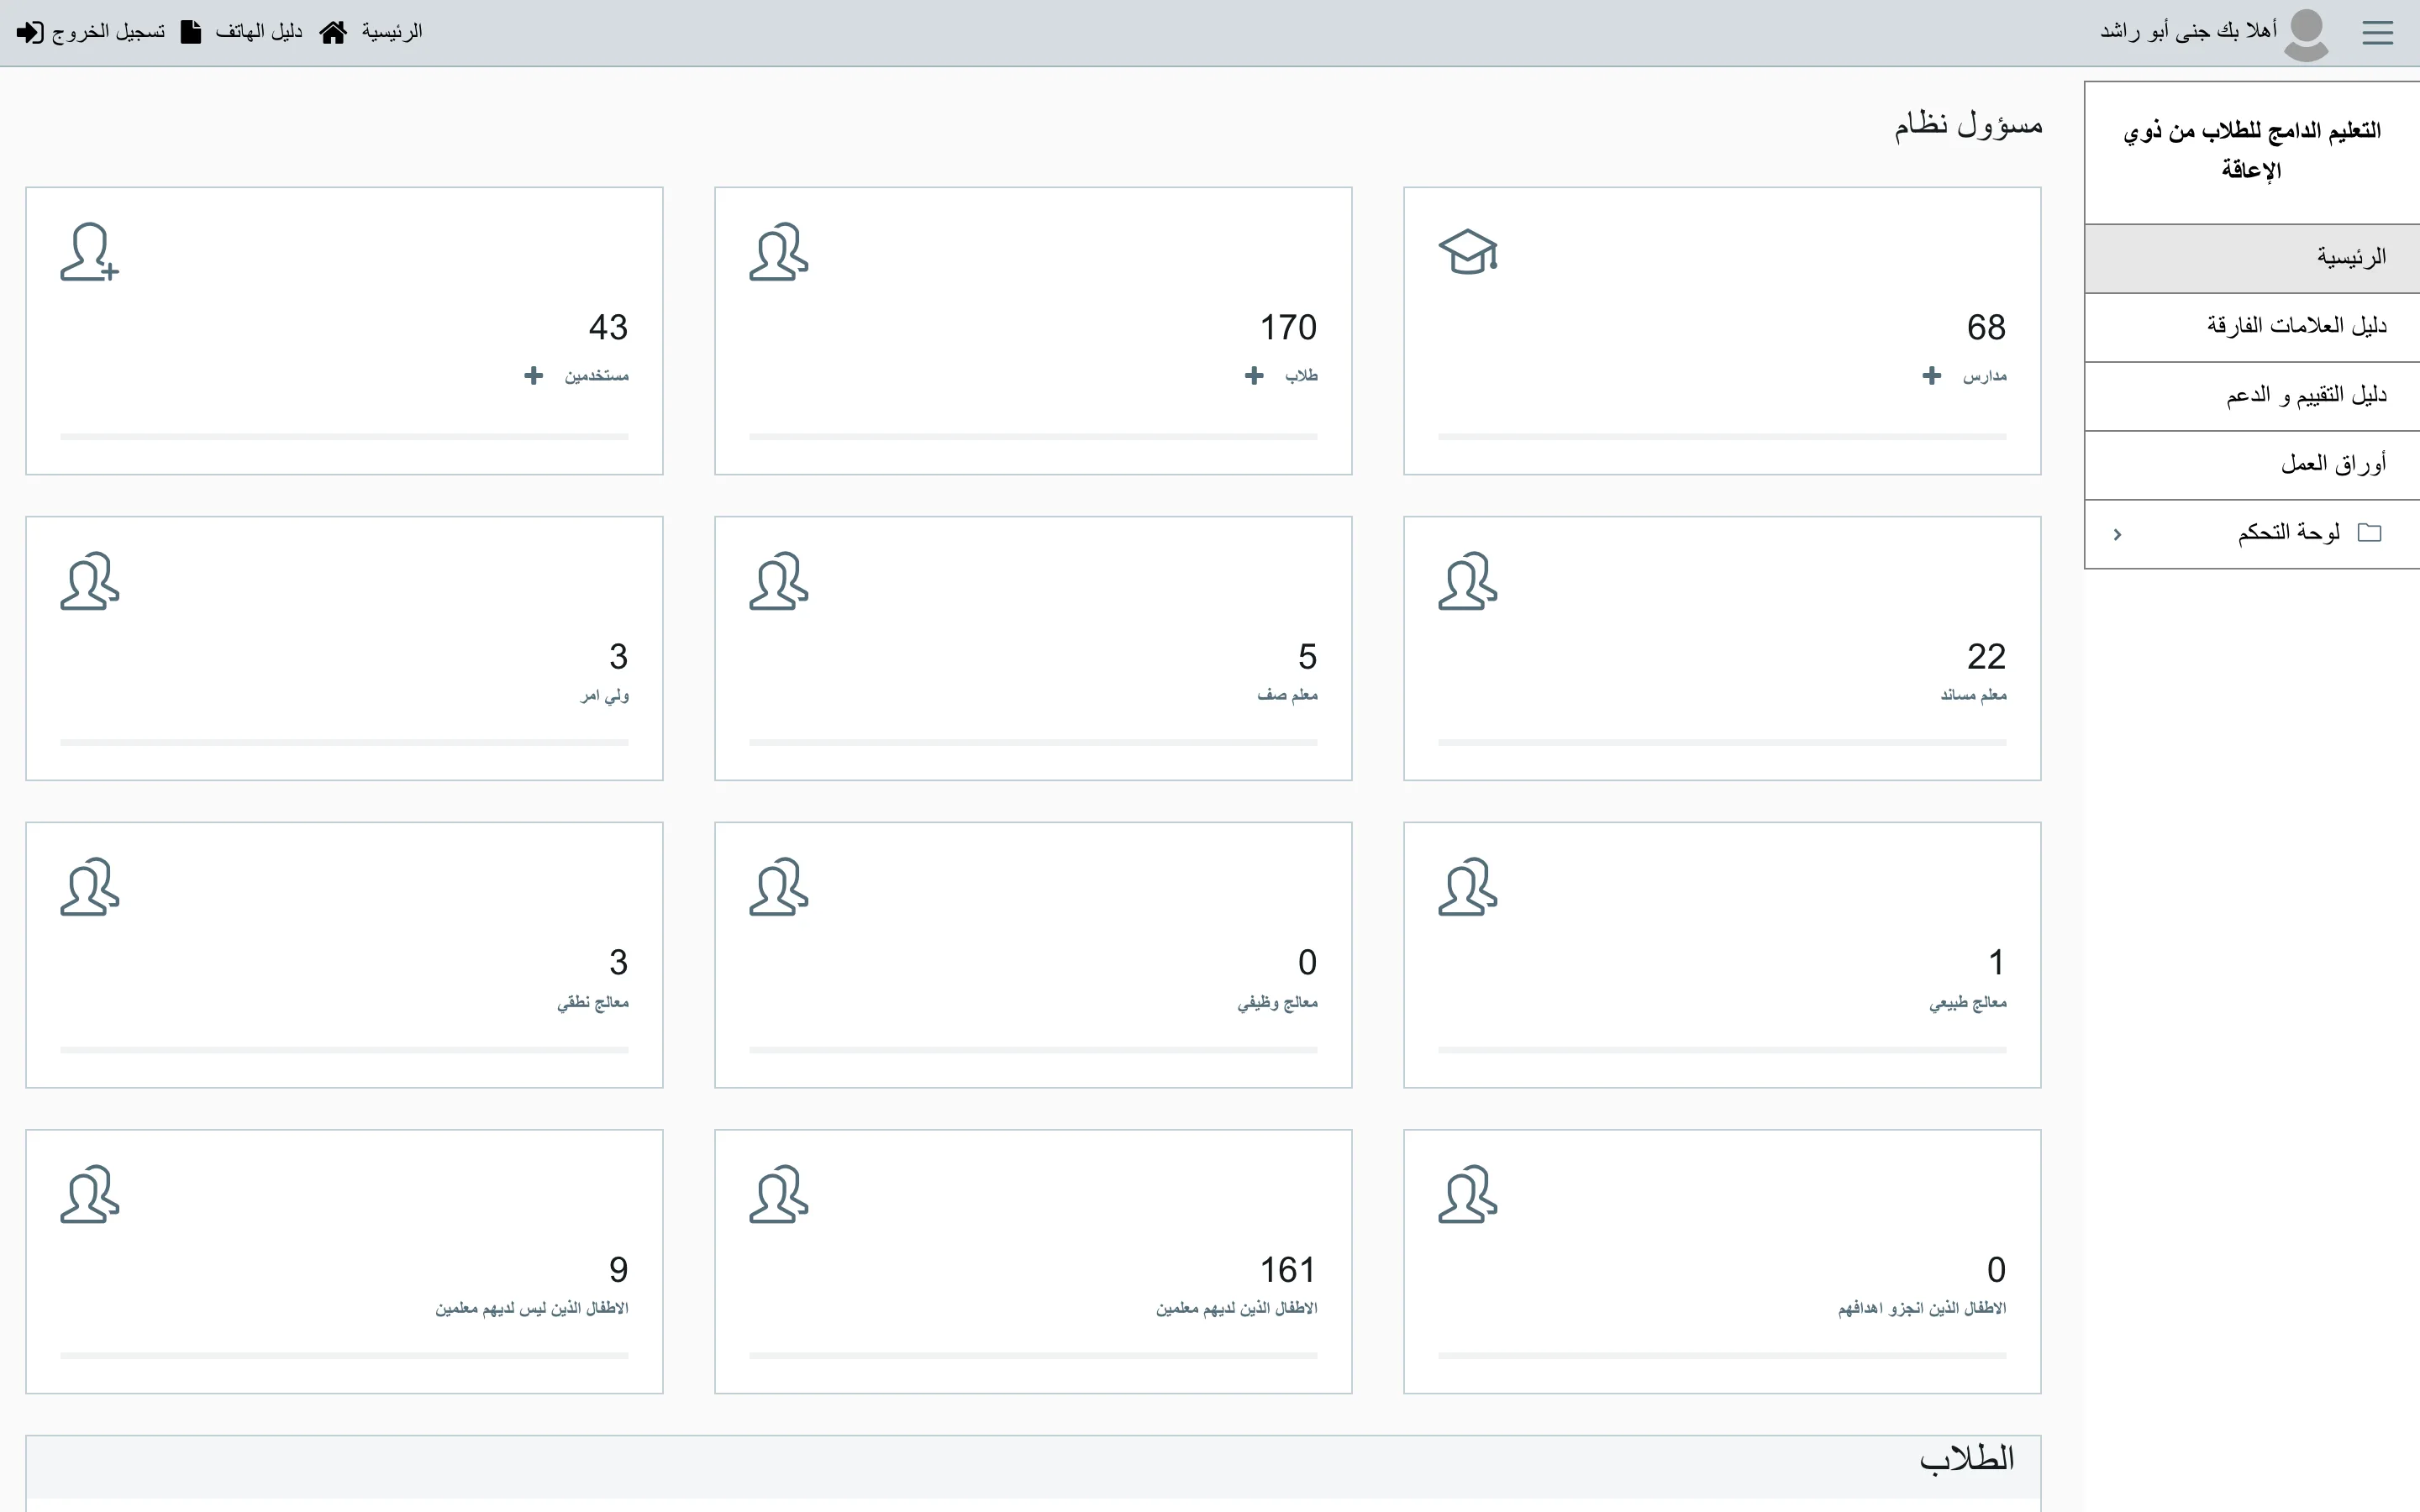Click the الطلاب section heading

point(1966,1459)
